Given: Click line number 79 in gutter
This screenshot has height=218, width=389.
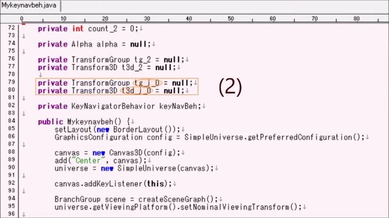Looking at the screenshot, I should [12, 82].
